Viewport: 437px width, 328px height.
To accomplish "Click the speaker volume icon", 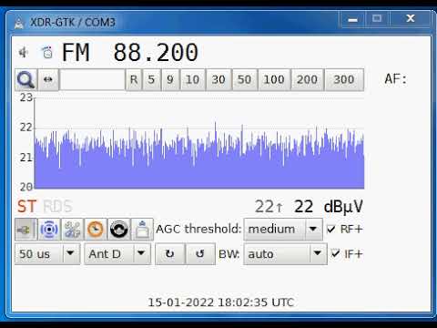I will point(23,53).
